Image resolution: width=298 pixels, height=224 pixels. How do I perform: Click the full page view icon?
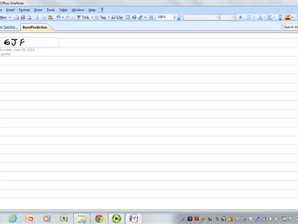128,17
